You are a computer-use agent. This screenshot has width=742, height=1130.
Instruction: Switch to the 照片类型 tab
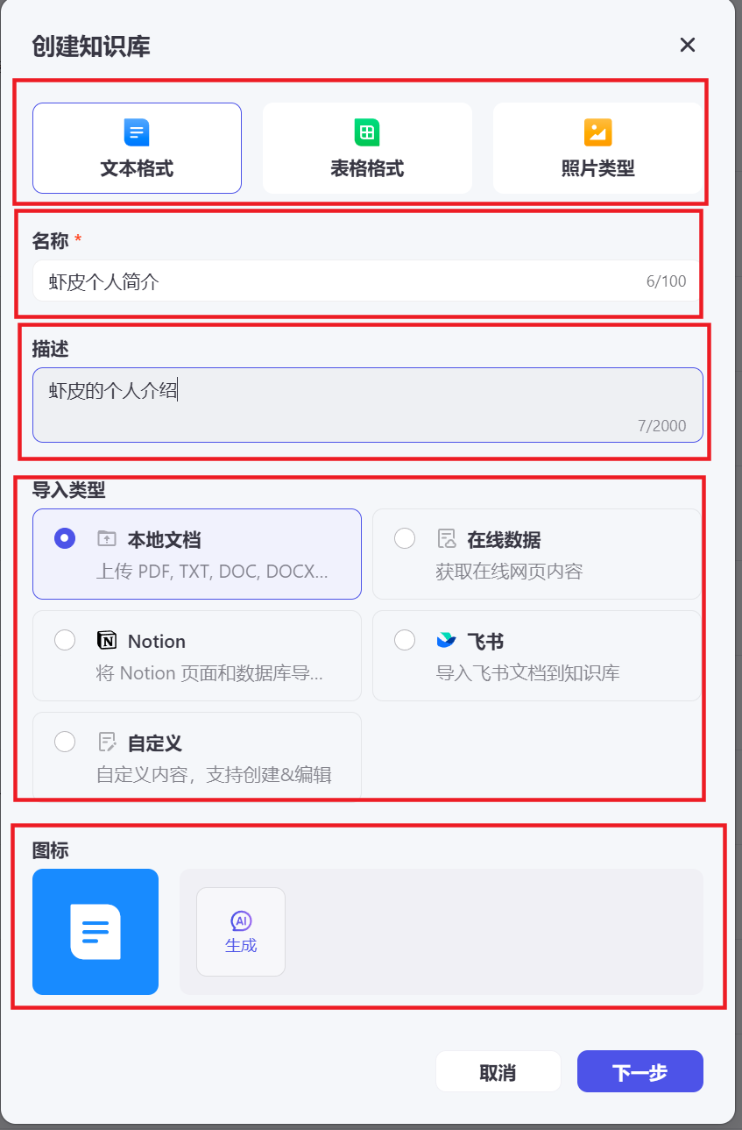(x=597, y=148)
